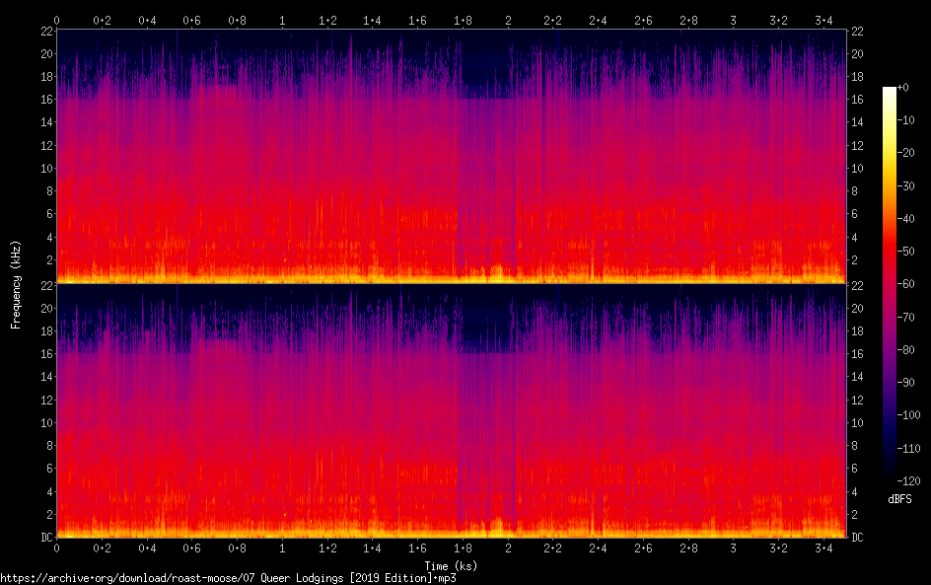Screen dimensions: 931x585
Task: Click the "3" tick on the top time axis
Action: [733, 20]
